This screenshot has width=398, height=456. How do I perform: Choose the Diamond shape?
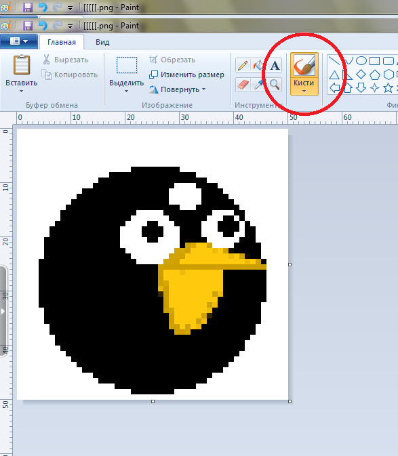tap(361, 74)
